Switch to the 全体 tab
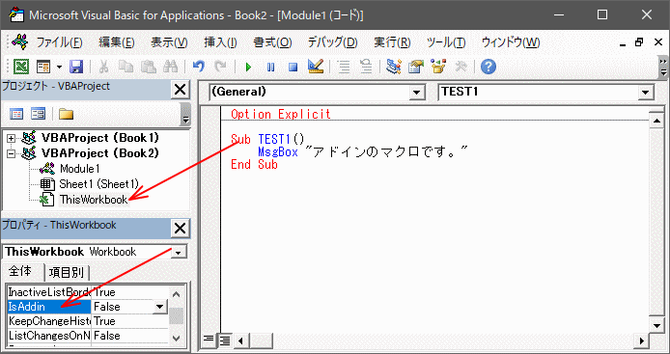The height and width of the screenshot is (354, 670). tap(20, 271)
